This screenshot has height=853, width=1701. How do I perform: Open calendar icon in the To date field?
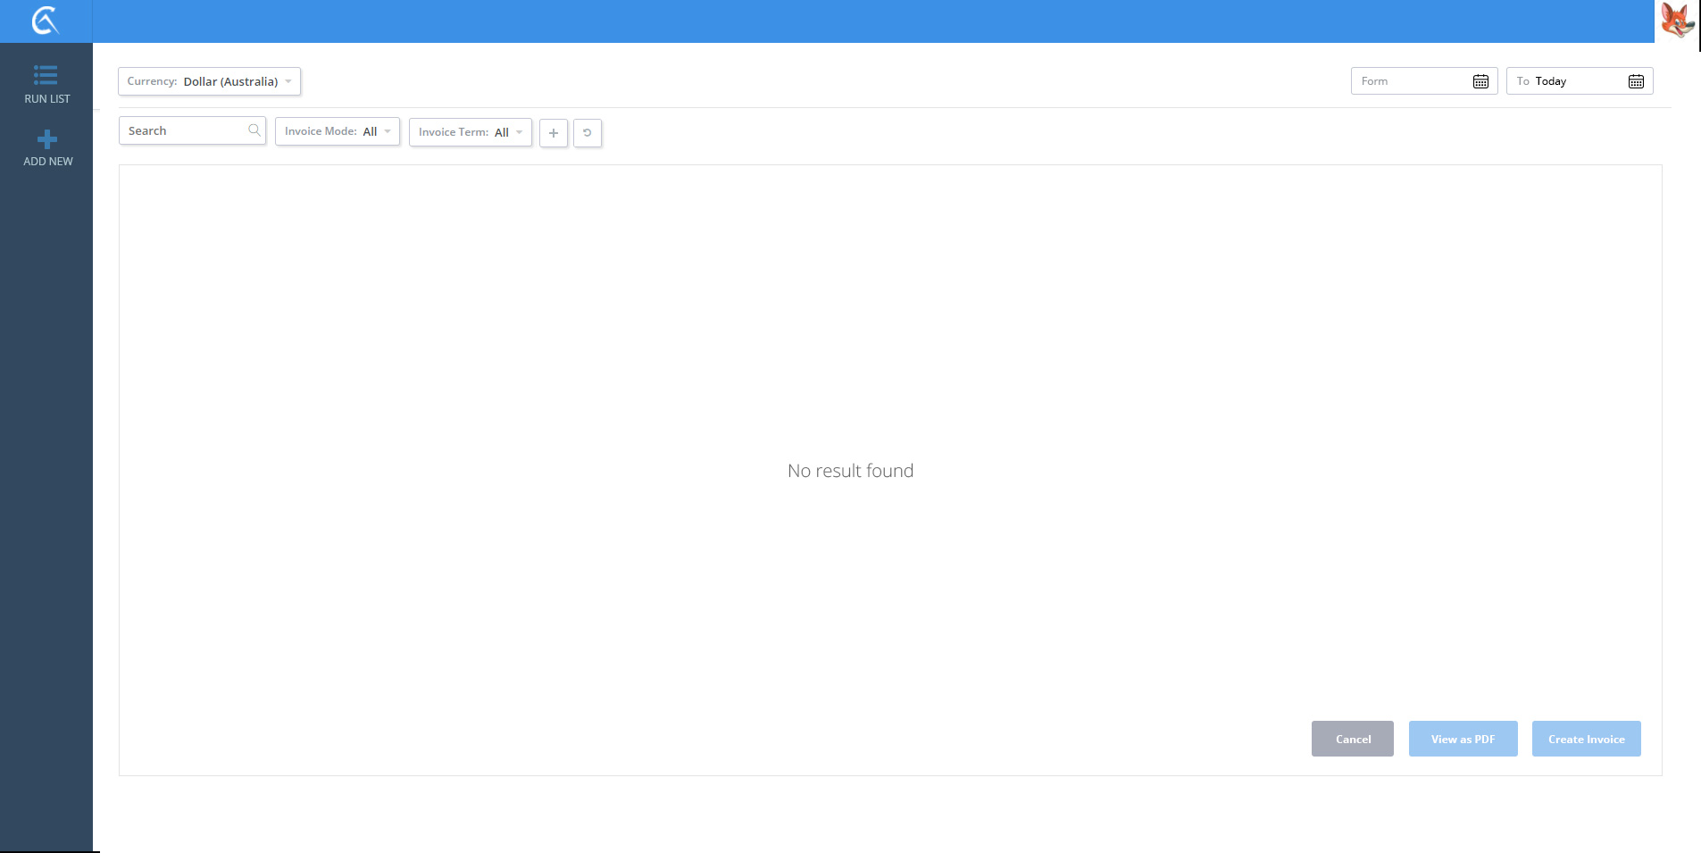tap(1636, 81)
